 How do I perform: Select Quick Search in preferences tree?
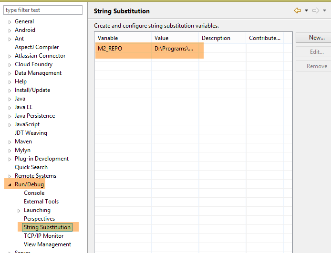(31, 167)
